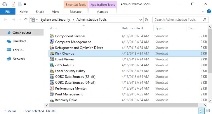The image size is (212, 114).
Task: Open the Home ribbon tab
Action: 24,12
